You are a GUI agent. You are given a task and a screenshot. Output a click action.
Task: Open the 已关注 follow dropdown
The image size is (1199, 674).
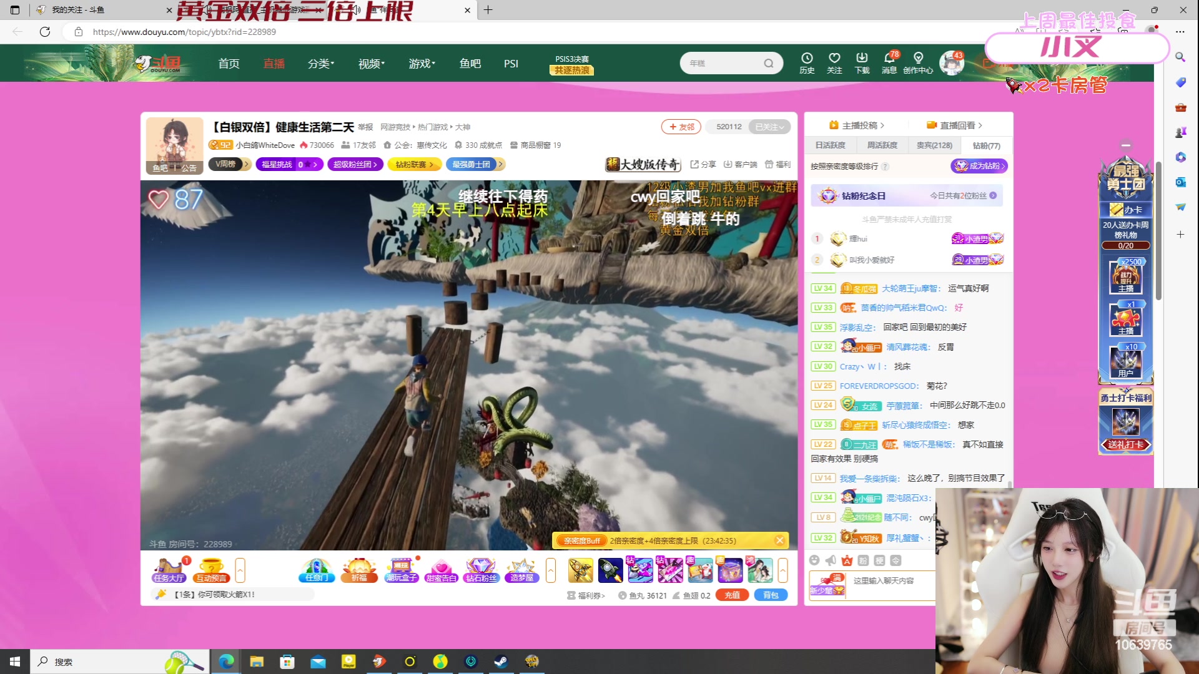(769, 127)
